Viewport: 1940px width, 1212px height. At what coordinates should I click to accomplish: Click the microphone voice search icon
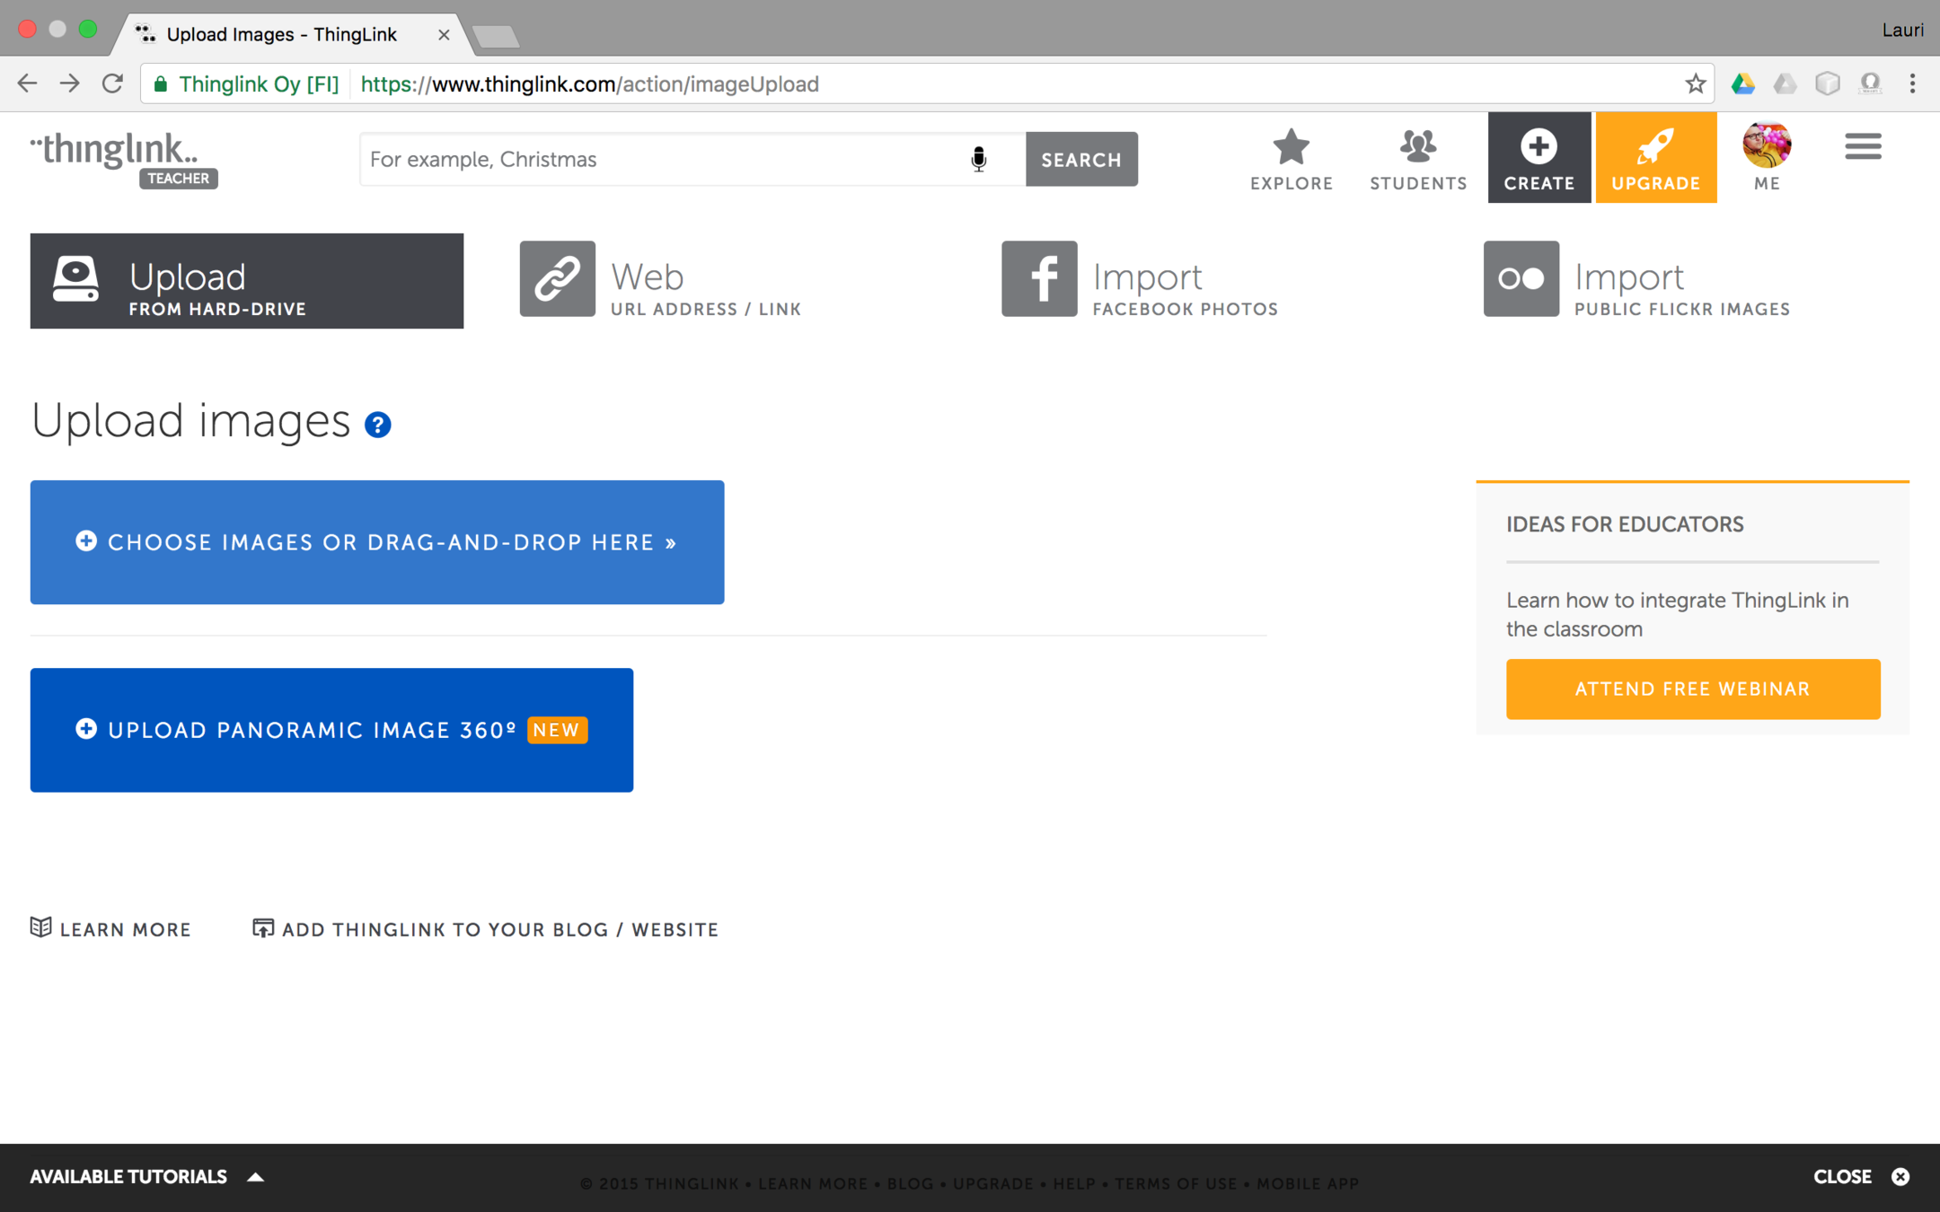978,160
